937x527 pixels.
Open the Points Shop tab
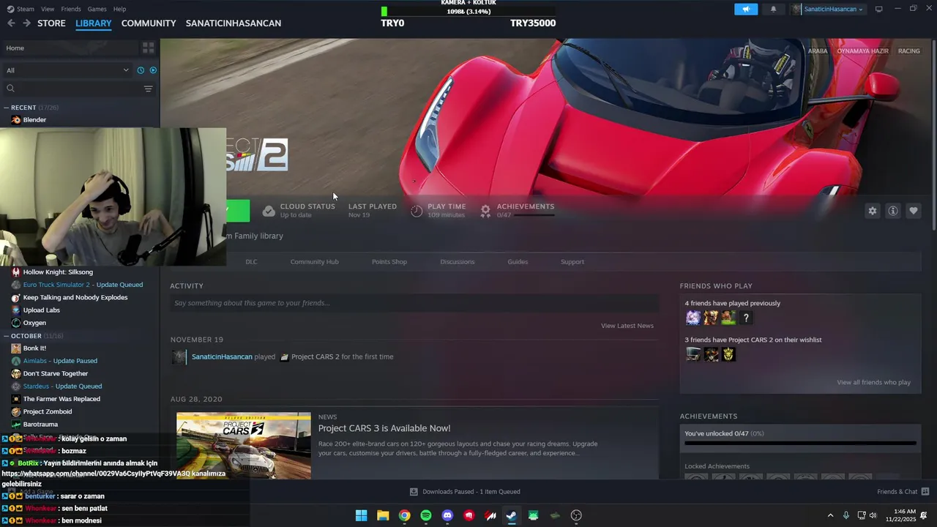(389, 262)
